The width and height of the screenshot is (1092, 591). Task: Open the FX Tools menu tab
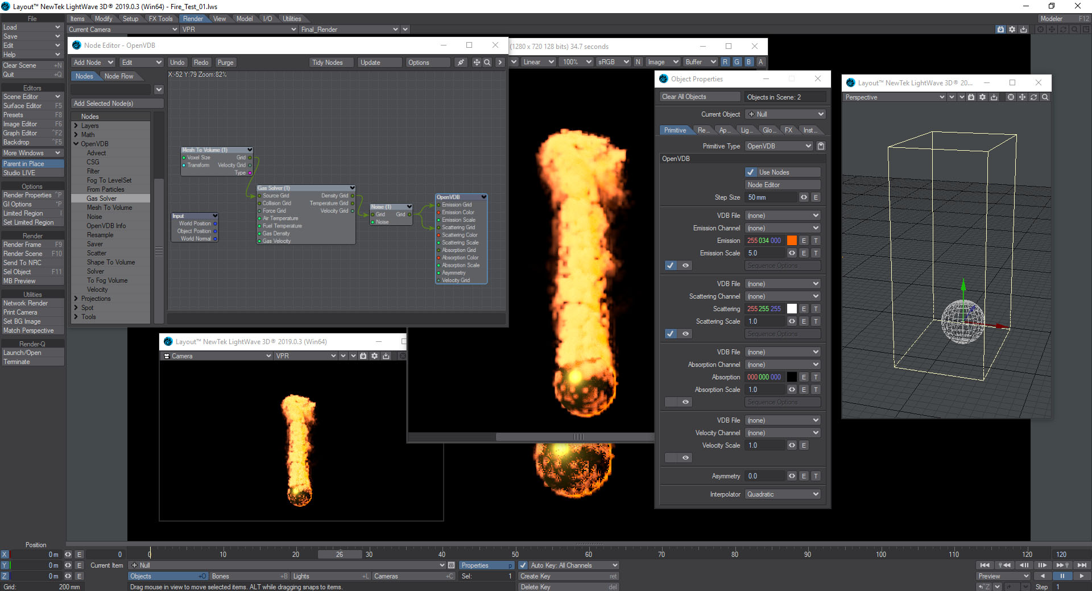(160, 19)
